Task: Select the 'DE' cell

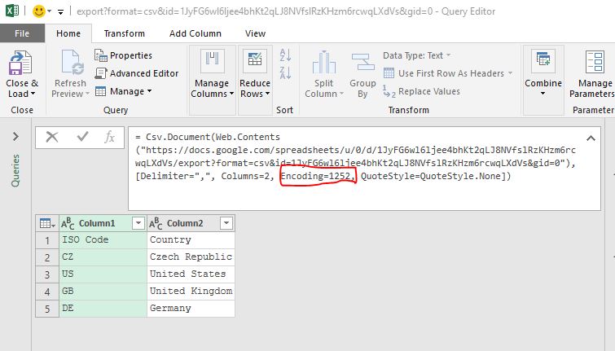Action: [x=103, y=309]
